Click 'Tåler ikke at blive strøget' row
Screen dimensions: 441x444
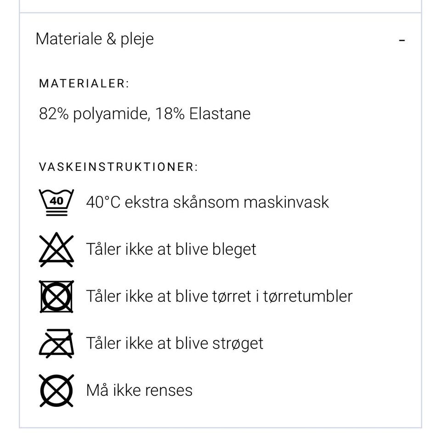click(175, 343)
